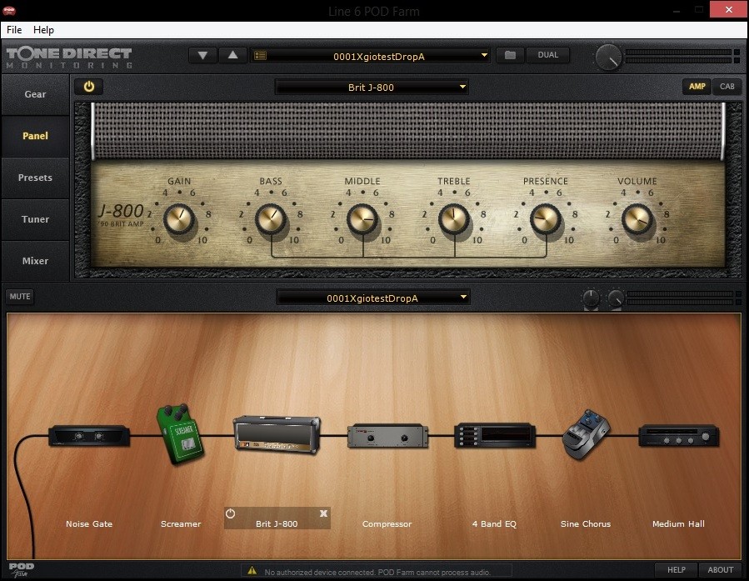Screen dimensions: 749x581
Task: Click the Line 6 POD Farm title bar icon
Action: [x=9, y=11]
